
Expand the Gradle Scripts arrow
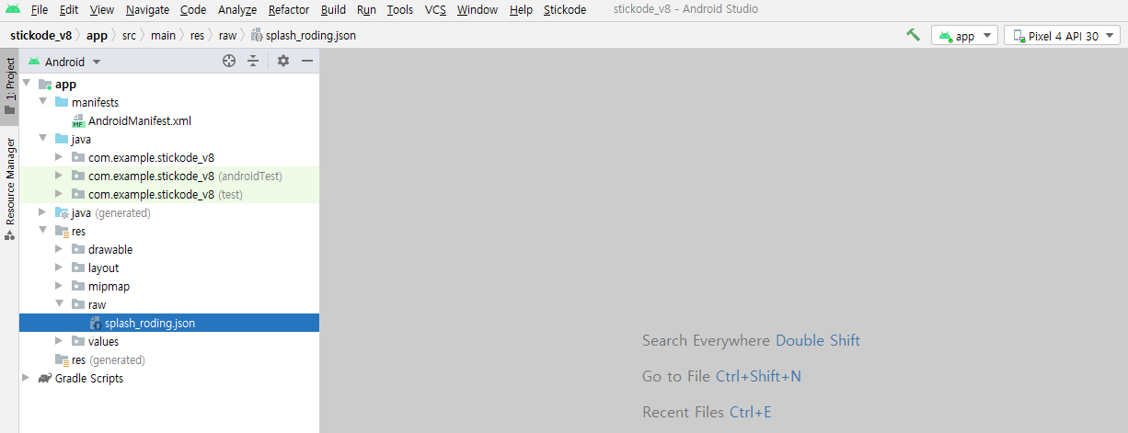tap(27, 378)
